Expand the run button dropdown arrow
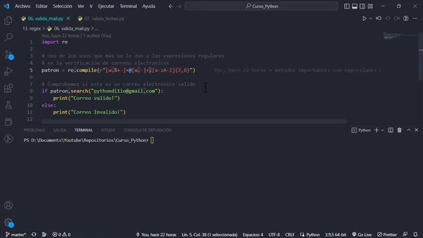The width and height of the screenshot is (423, 238). click(x=370, y=19)
